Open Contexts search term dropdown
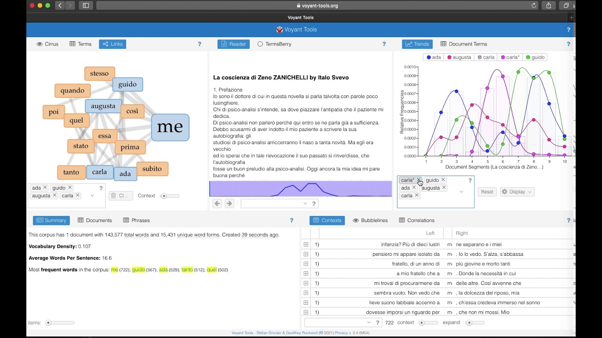The image size is (602, 338). [x=369, y=323]
